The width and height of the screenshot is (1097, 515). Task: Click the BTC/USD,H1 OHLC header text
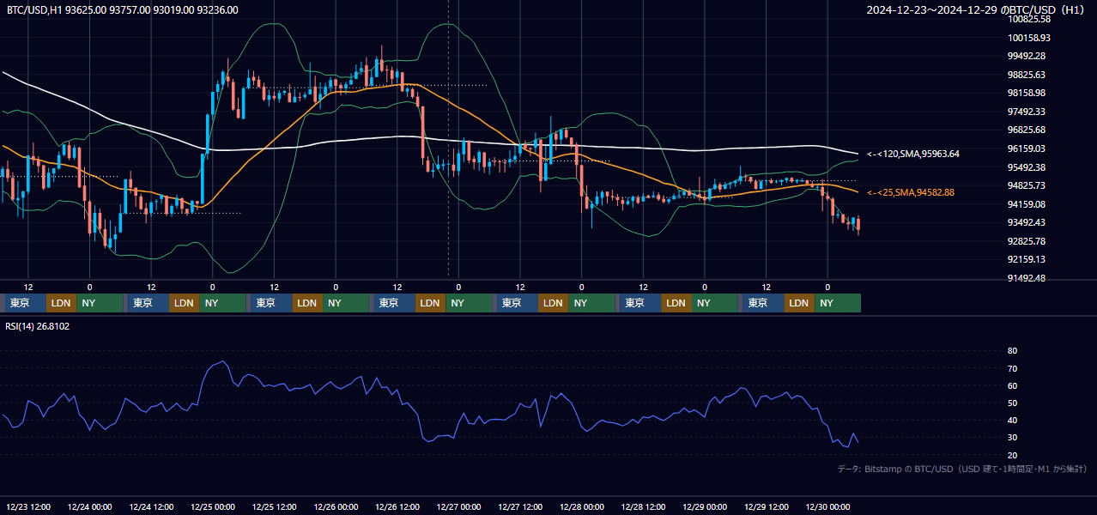(123, 10)
